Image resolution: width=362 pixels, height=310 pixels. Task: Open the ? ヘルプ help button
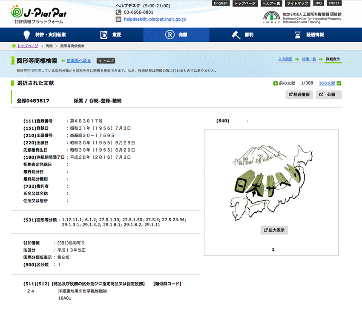pos(106,61)
